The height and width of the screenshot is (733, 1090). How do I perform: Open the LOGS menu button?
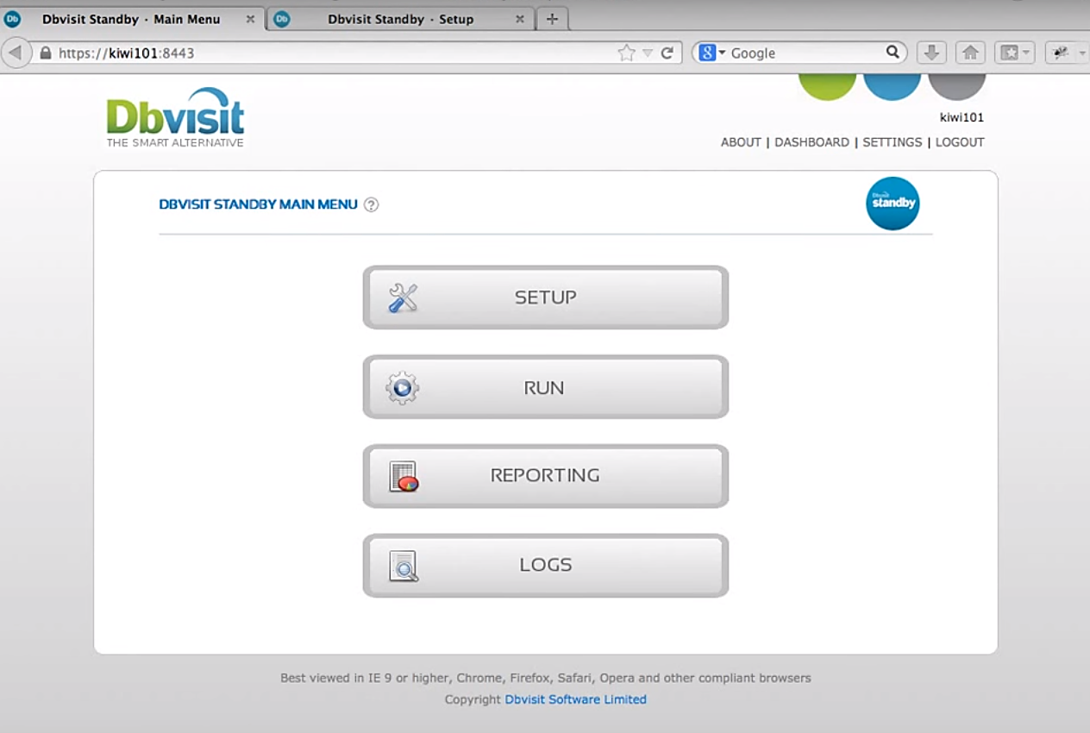click(x=545, y=566)
